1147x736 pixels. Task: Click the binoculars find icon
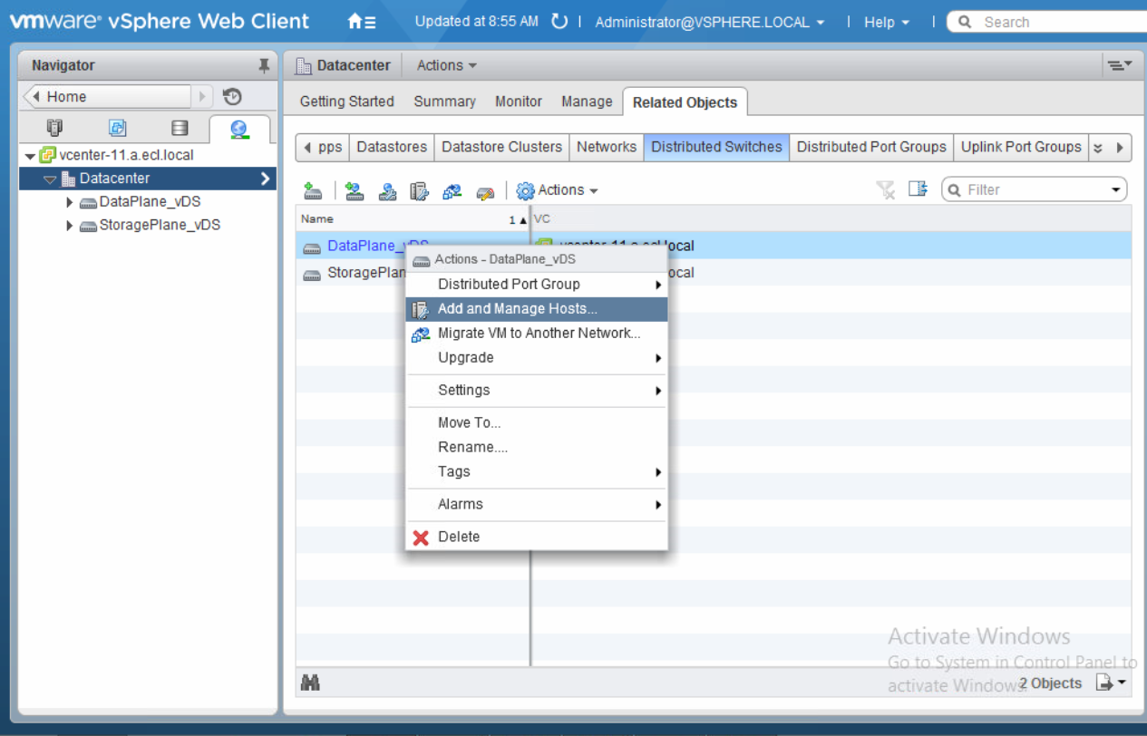pos(310,683)
